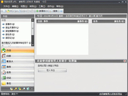Click the open file folder icon
Screen dimensions: 128x96
[x=8, y=11]
